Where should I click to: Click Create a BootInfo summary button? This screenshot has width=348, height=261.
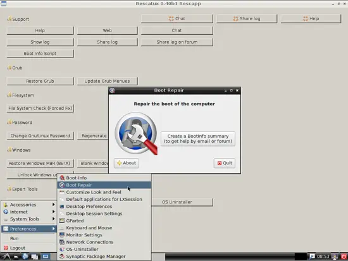[198, 138]
